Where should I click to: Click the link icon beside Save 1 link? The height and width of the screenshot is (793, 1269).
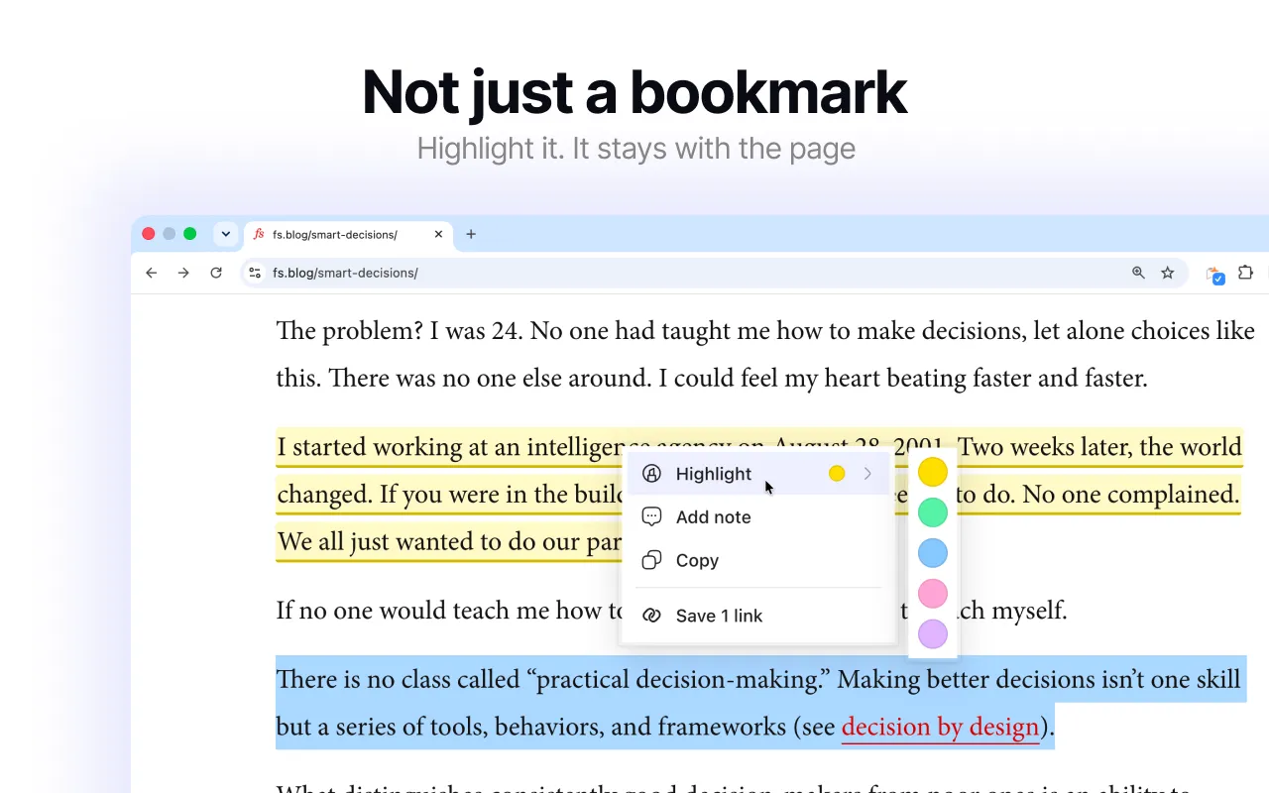[x=651, y=616]
